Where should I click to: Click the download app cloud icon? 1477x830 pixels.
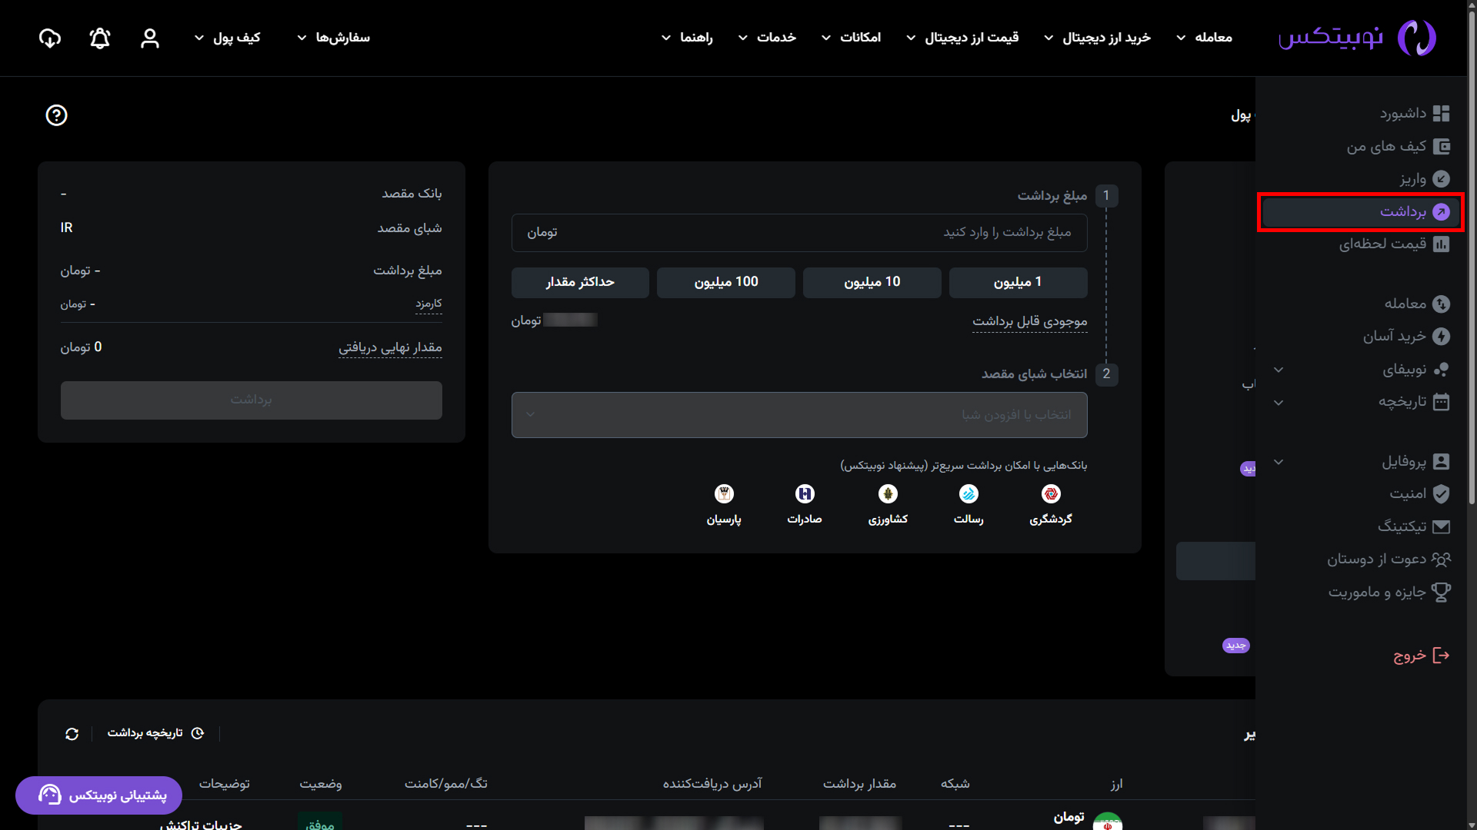tap(50, 38)
